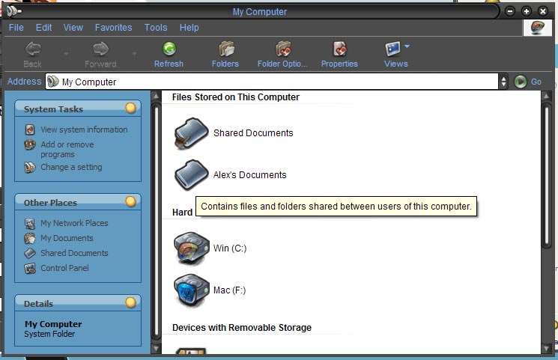Collapse the System Tasks panel
Viewport: 558px width, 360px height.
click(131, 108)
